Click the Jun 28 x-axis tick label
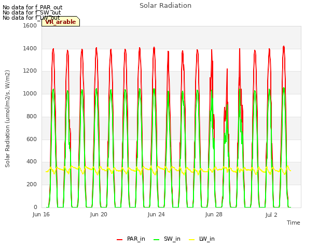This screenshot has width=332, height=249. pyautogui.click(x=214, y=214)
